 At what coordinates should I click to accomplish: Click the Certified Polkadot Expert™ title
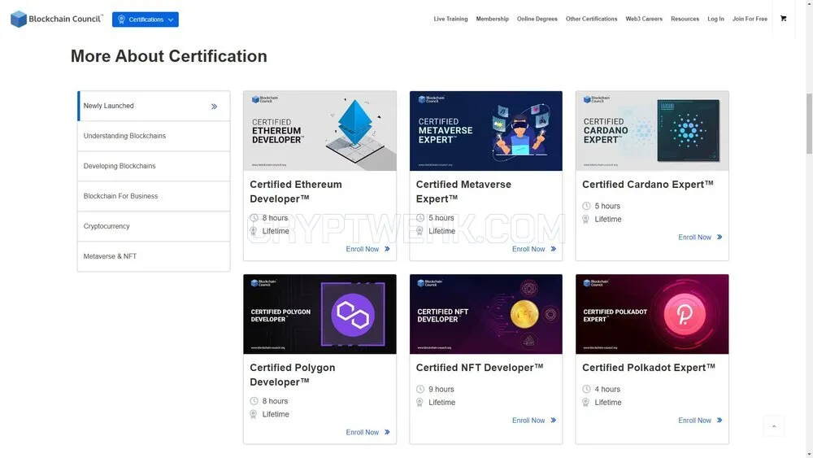point(649,367)
